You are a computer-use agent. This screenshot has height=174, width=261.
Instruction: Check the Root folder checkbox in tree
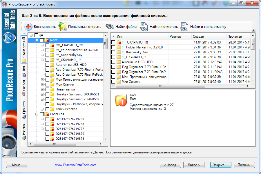pyautogui.click(x=42, y=40)
